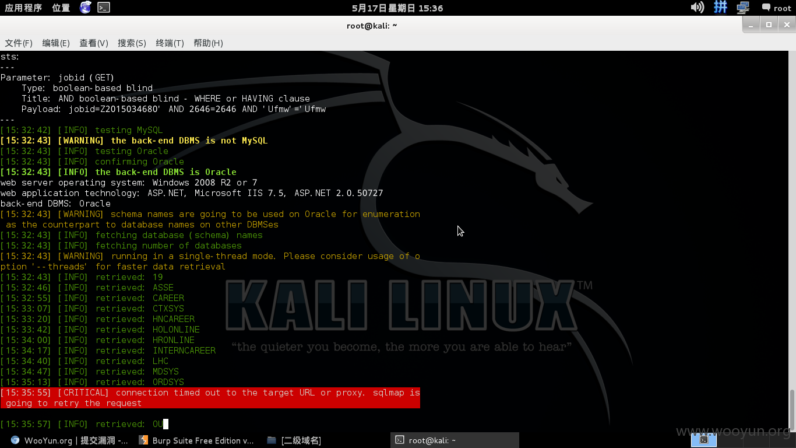Switch to WooYun.org browser taskbar window

point(69,440)
